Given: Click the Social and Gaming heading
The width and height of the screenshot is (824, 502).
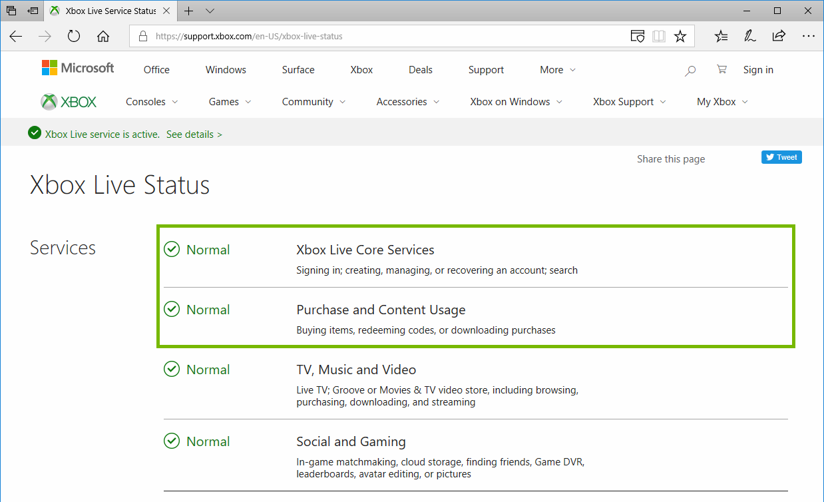Looking at the screenshot, I should 351,441.
